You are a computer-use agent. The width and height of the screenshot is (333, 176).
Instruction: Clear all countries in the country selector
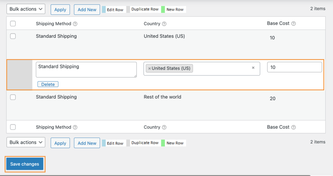coord(253,68)
